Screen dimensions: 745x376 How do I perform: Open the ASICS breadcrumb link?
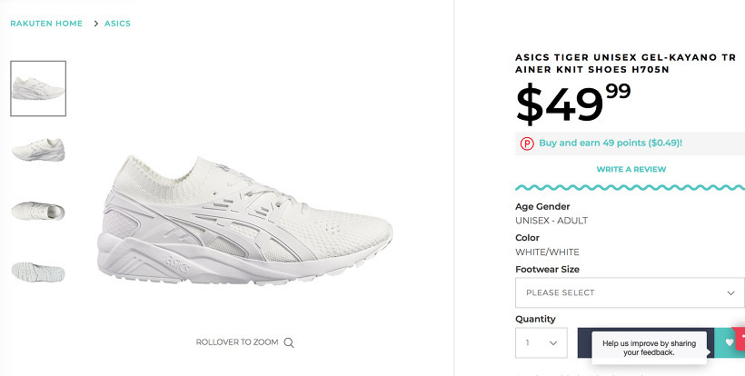[118, 24]
